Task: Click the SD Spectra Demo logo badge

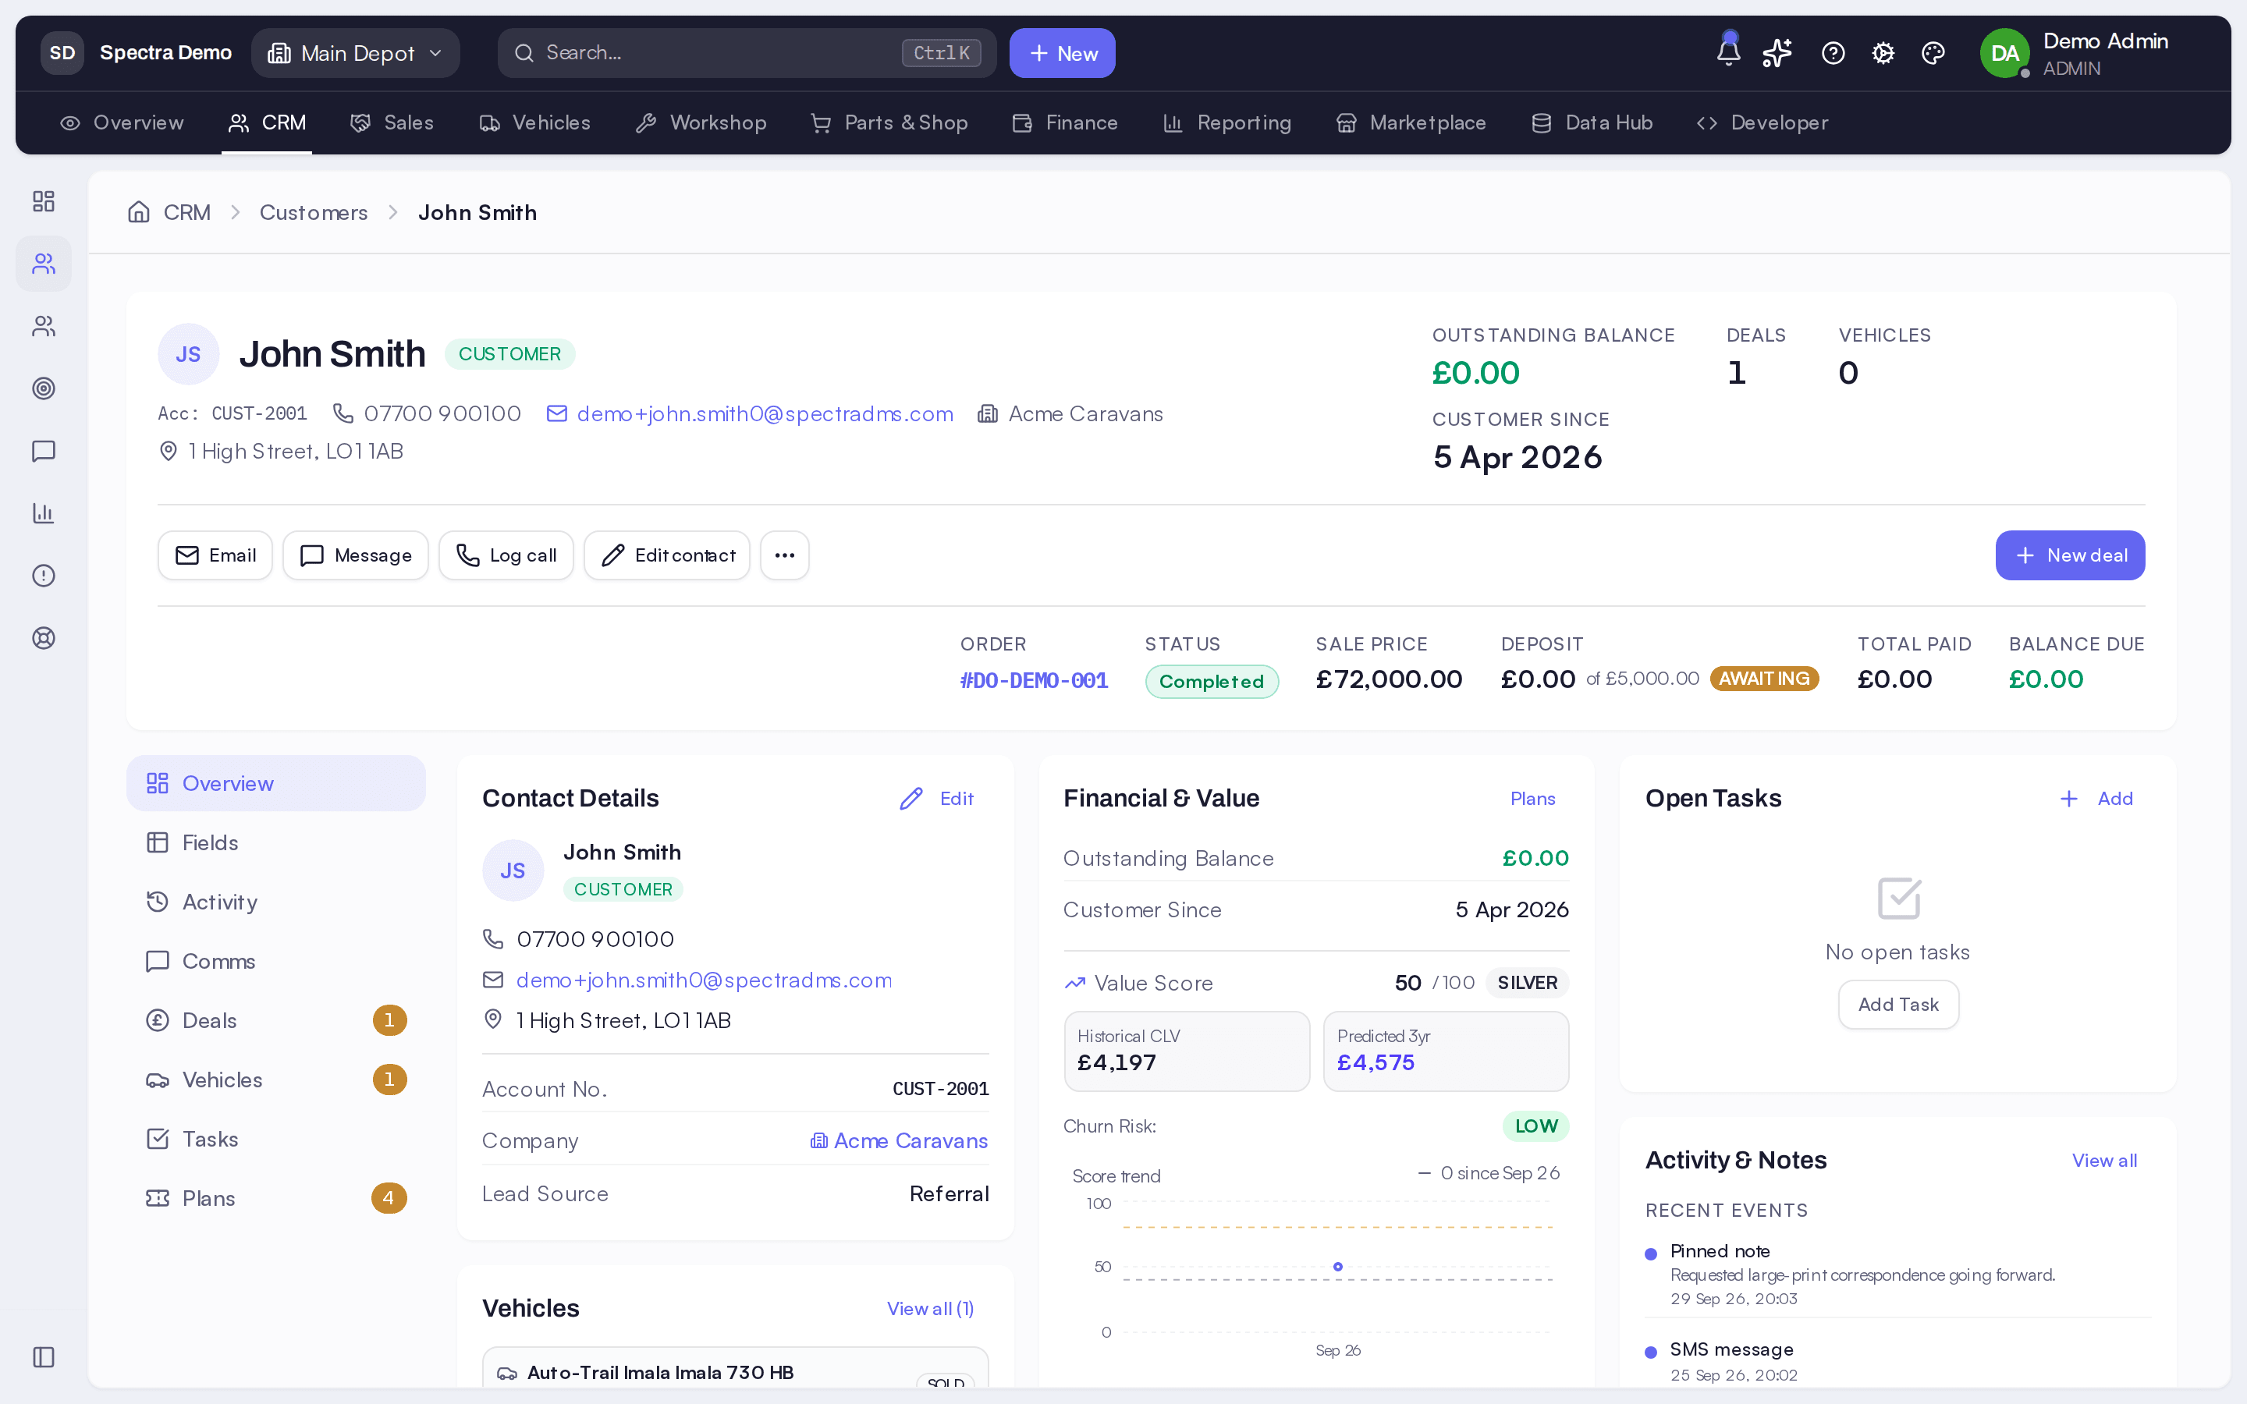Action: point(62,53)
